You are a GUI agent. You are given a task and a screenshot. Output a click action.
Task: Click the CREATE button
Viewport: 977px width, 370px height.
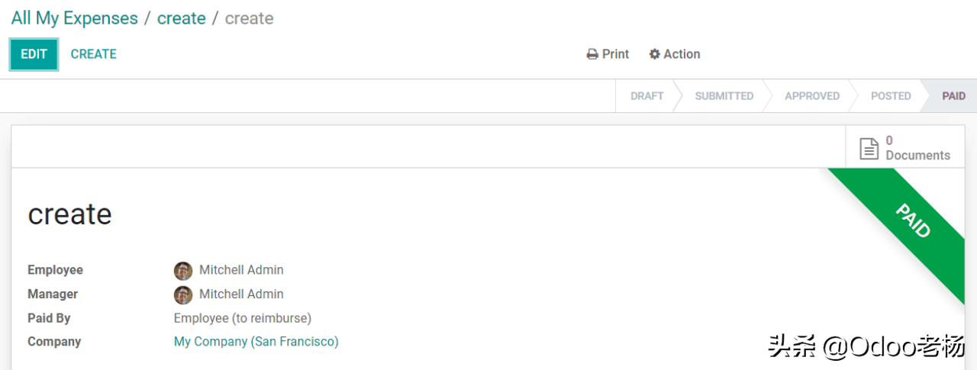tap(94, 54)
